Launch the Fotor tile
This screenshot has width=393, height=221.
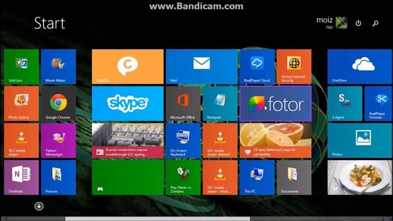pos(276,104)
